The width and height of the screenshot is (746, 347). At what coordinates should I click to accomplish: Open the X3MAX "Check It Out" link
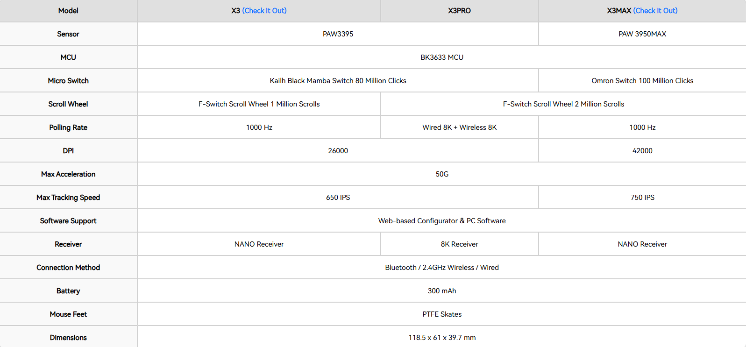click(655, 11)
